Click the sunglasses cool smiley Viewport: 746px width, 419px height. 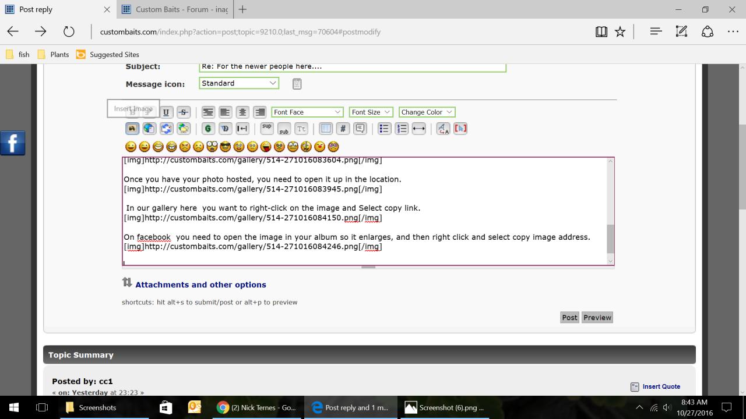[225, 147]
